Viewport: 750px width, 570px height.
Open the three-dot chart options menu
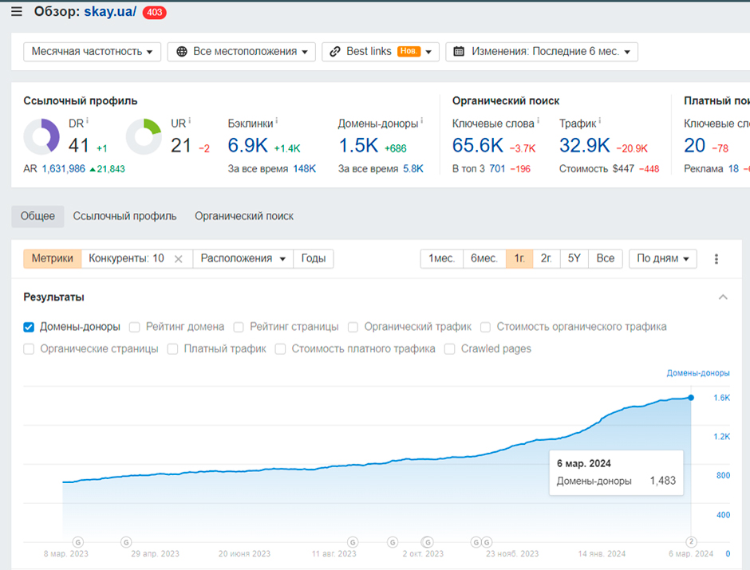coord(716,259)
